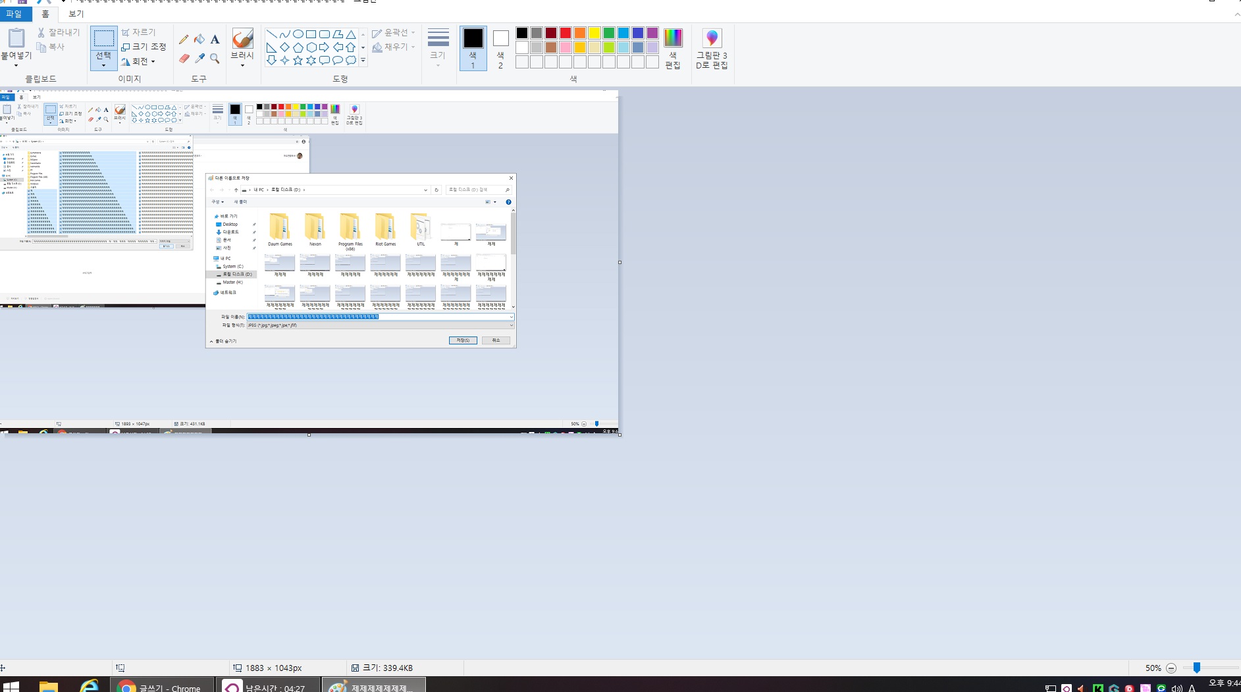Pick the five-point star shape
The image size is (1241, 692).
(x=298, y=61)
